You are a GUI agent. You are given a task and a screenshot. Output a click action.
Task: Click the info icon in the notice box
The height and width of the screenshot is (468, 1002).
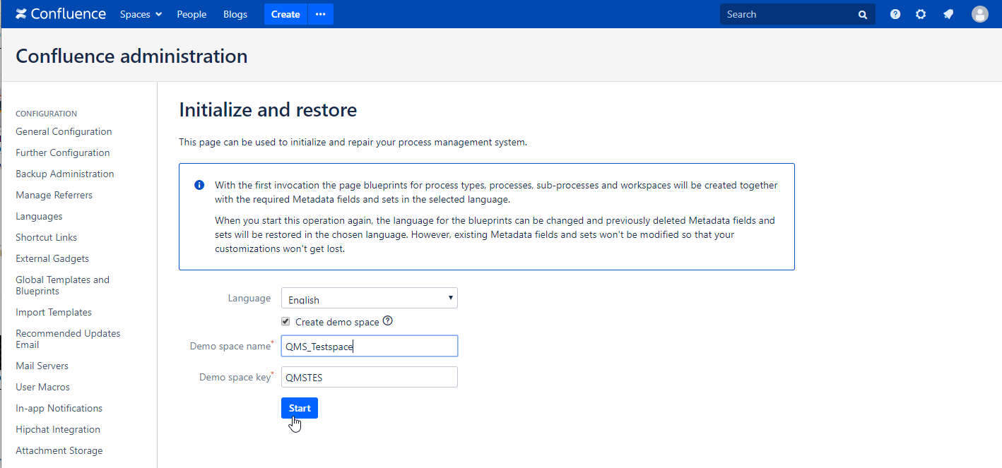point(199,184)
